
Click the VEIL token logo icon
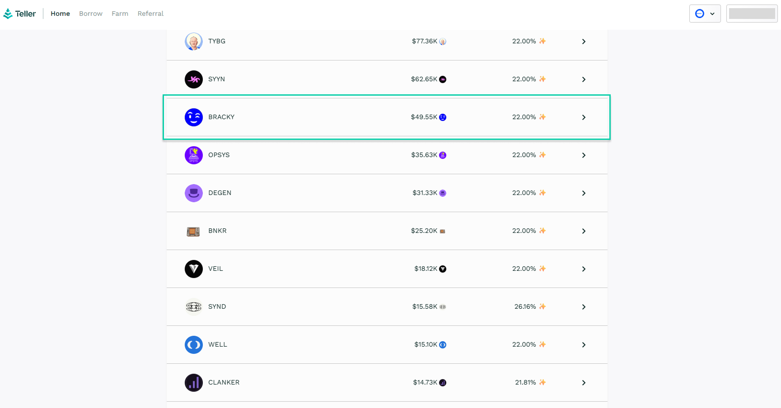point(194,269)
